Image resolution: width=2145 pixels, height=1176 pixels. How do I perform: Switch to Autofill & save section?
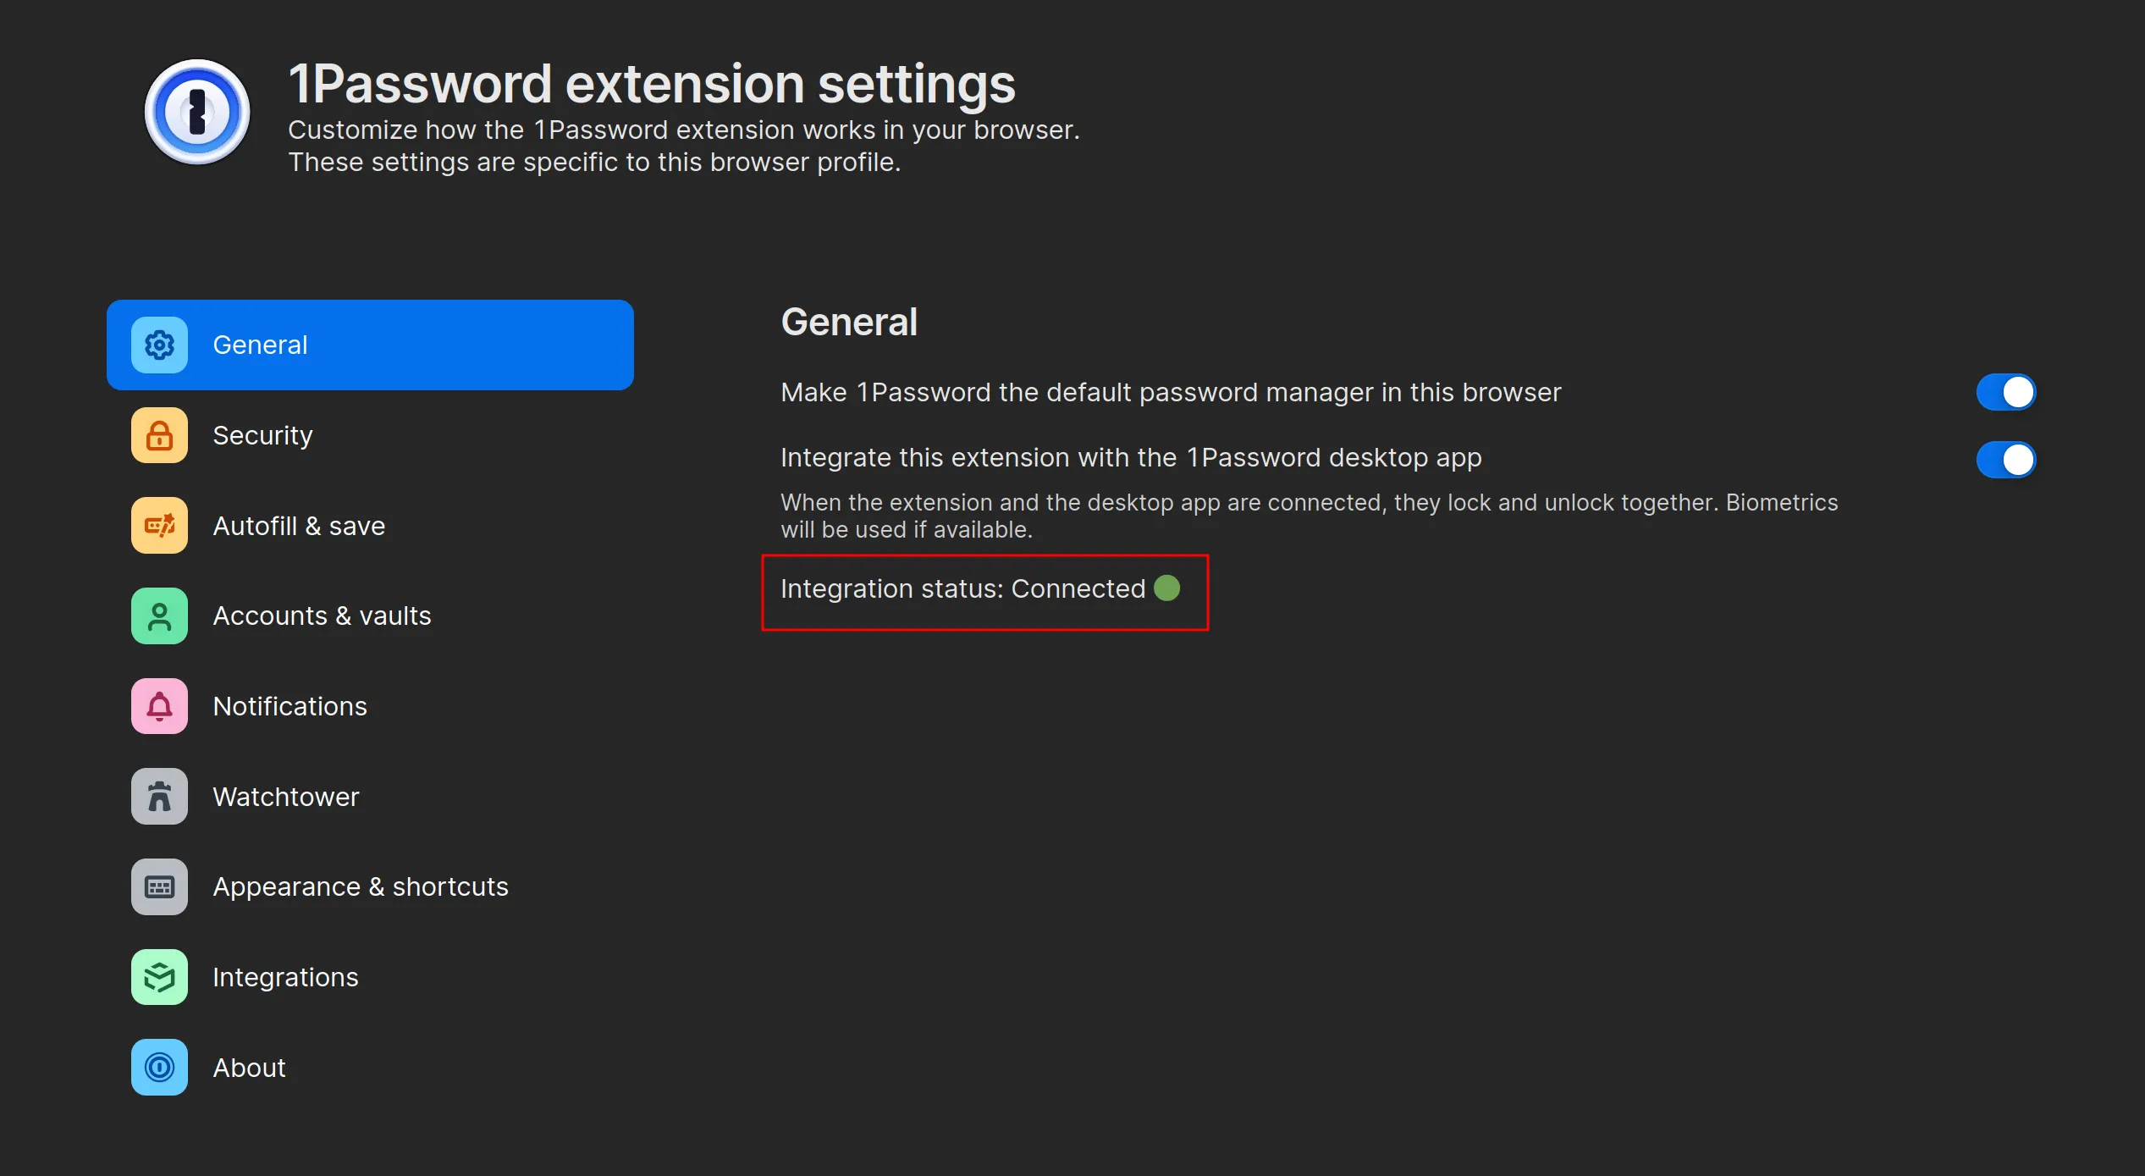[x=299, y=526]
